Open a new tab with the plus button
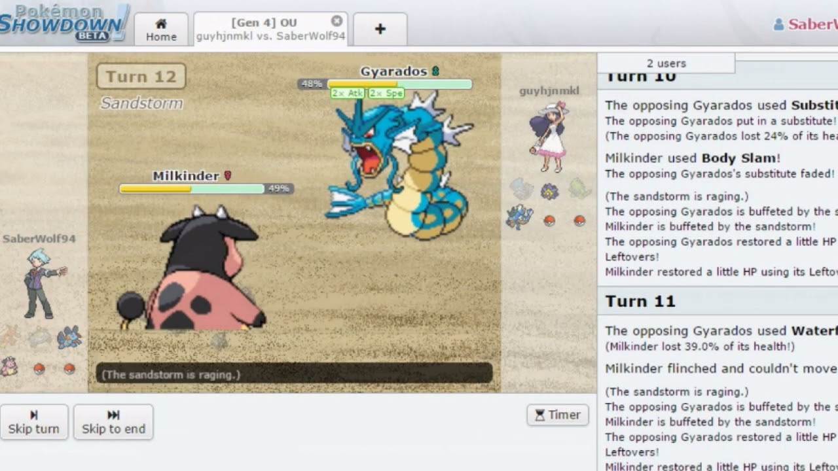The height and width of the screenshot is (471, 838). pos(380,29)
